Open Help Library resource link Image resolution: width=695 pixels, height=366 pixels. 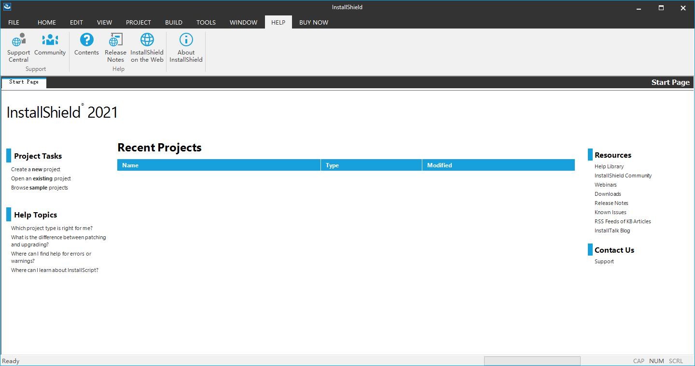click(x=609, y=166)
